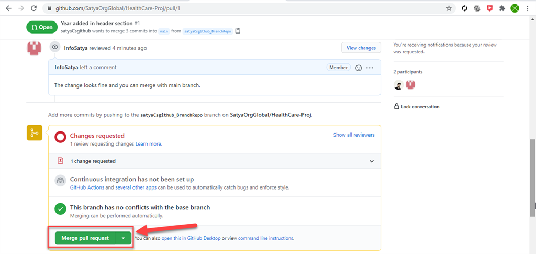Screen dimensions: 536x254
Task: Click Merging can be performed automatically text
Action: 117,216
